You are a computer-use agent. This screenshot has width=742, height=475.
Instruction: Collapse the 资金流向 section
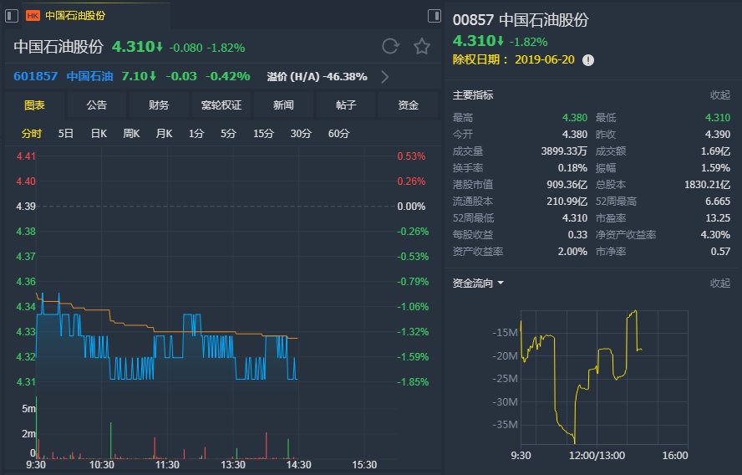click(719, 283)
